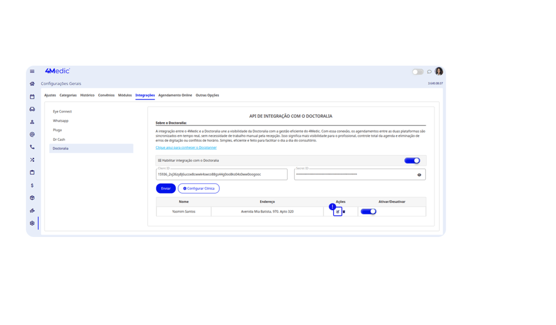Image resolution: width=556 pixels, height=325 pixels.
Task: Click the 4Medic logo
Action: click(58, 71)
